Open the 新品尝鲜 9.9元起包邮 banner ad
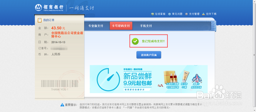Screen dimensions: 256x112 (x=148, y=79)
